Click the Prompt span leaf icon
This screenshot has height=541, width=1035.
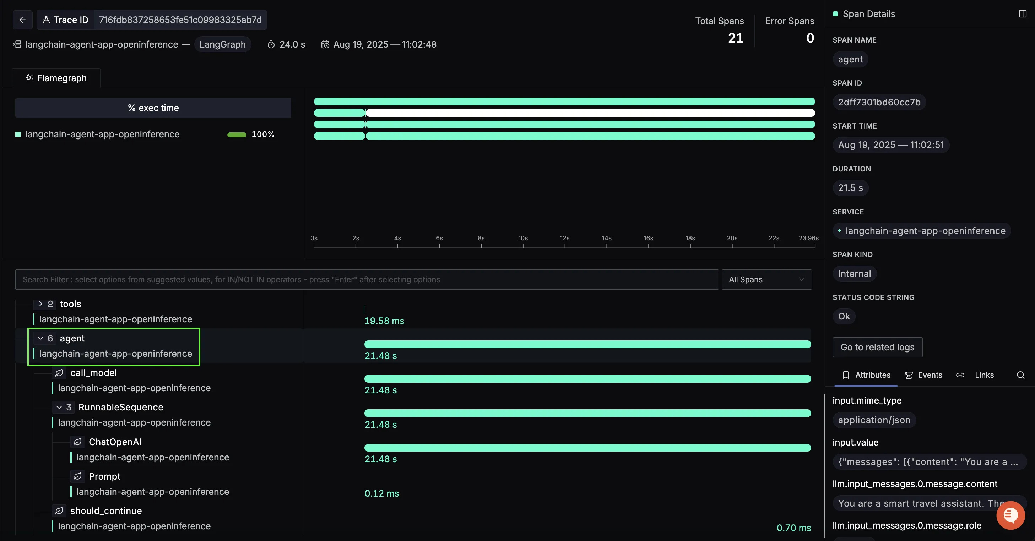coord(77,476)
